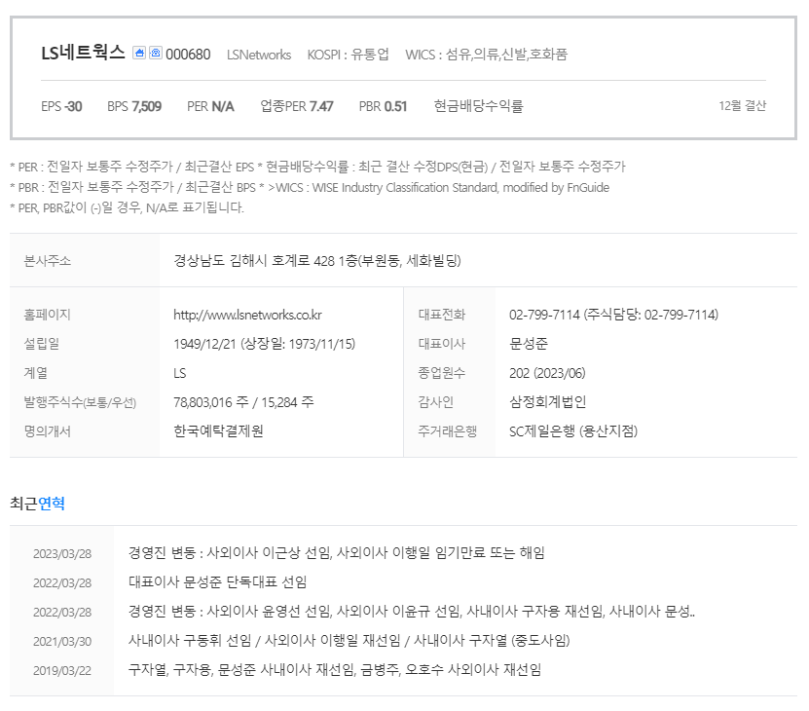Click the 명의개서 value 한국예탁결제원
The width and height of the screenshot is (809, 711).
(218, 431)
